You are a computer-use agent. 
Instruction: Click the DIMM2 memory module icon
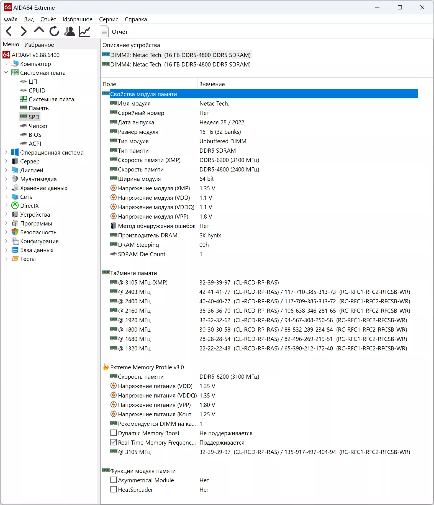[106, 55]
